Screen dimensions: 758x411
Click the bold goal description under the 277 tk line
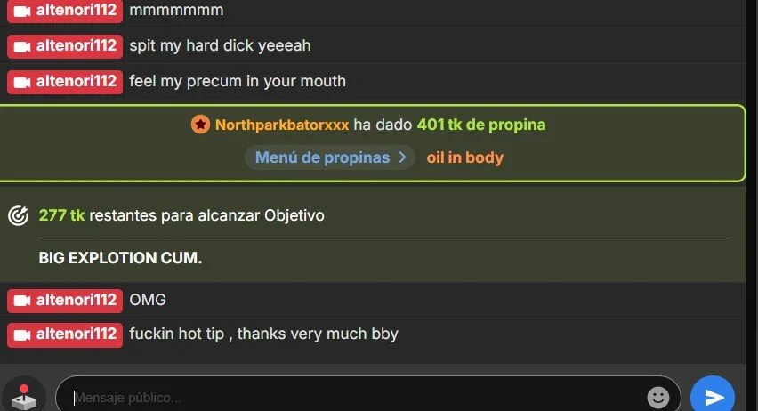coord(120,258)
